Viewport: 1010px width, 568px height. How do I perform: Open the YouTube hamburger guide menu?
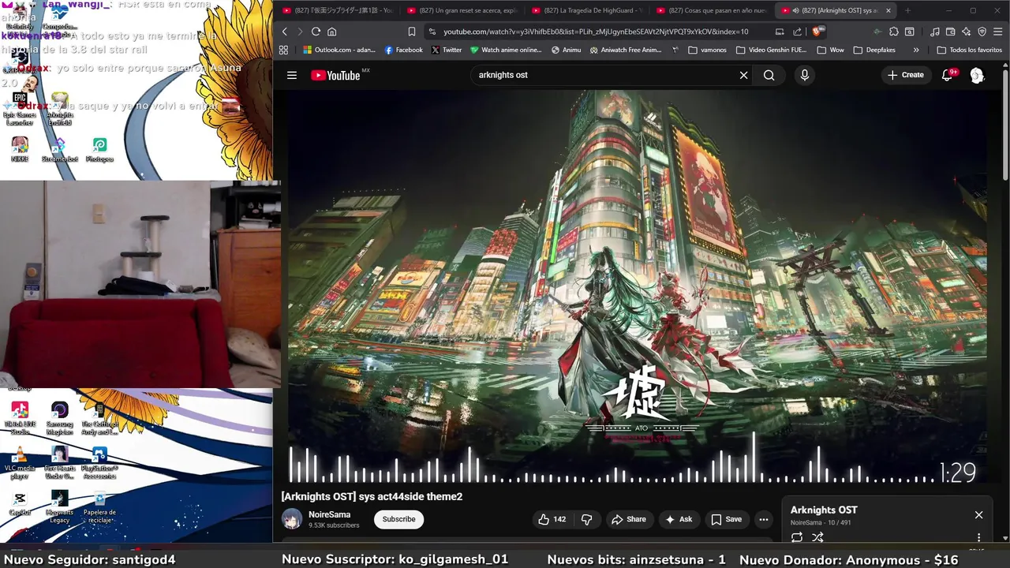coord(292,75)
